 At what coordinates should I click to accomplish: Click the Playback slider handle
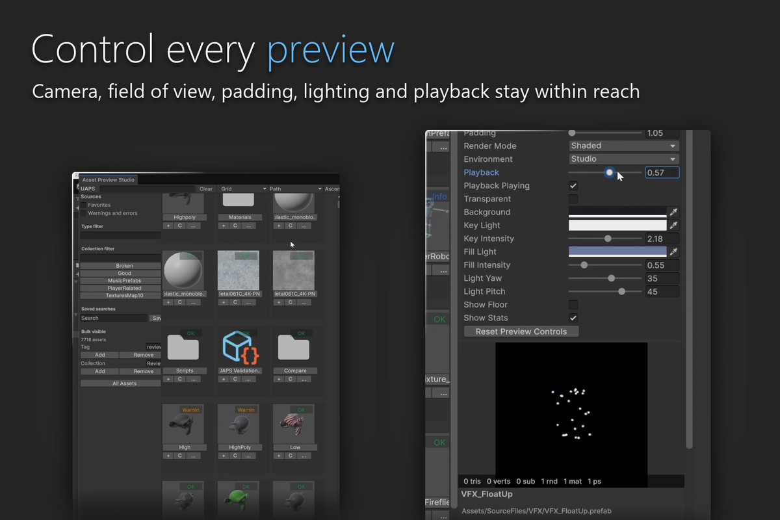pyautogui.click(x=609, y=172)
